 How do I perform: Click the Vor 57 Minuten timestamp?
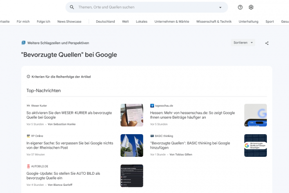[36, 154]
